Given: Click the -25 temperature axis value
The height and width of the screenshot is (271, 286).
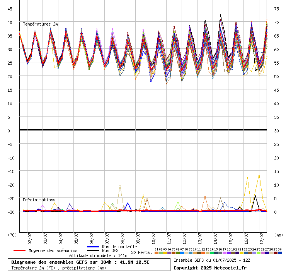Looking at the screenshot, I should click(11, 199).
